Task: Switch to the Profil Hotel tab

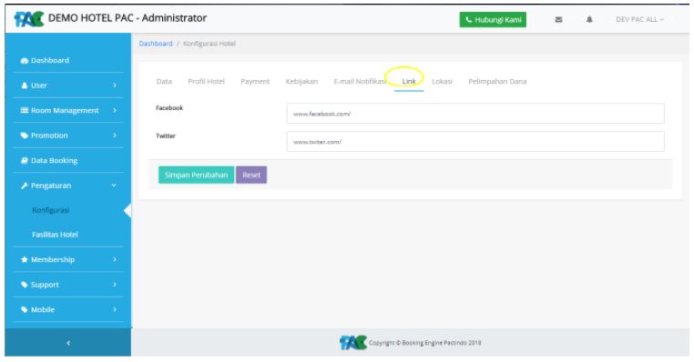Action: (x=206, y=81)
